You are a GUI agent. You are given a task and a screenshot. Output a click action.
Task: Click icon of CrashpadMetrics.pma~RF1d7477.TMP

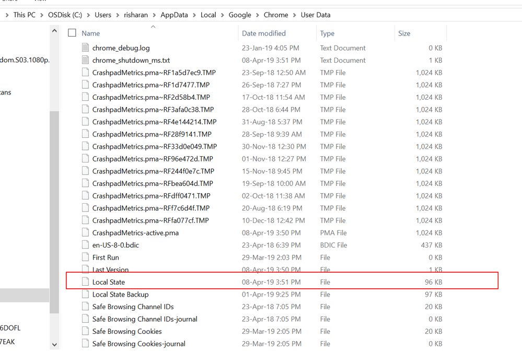tap(85, 85)
